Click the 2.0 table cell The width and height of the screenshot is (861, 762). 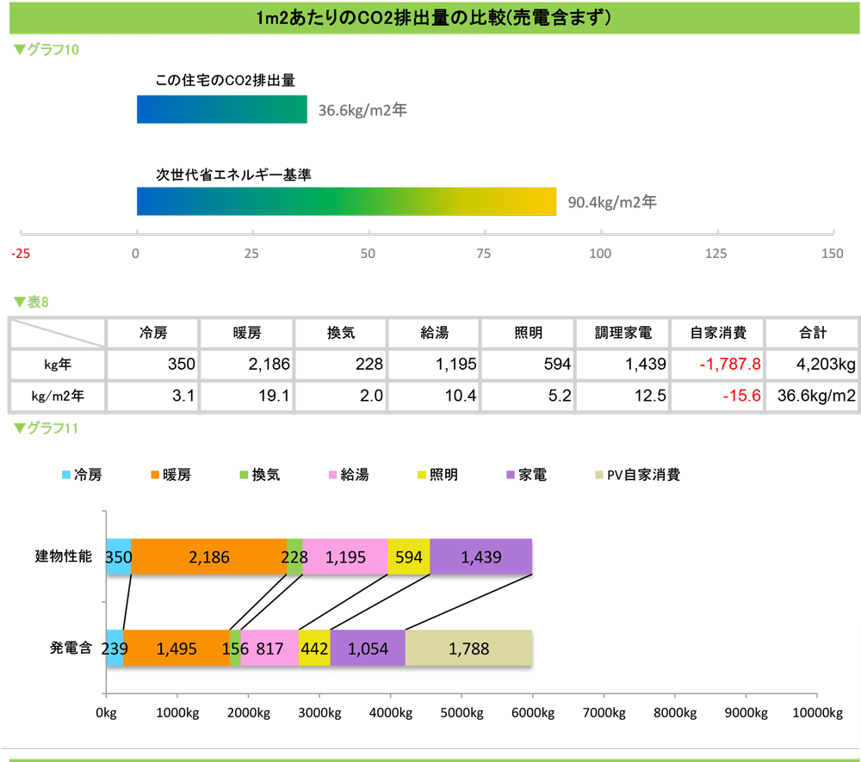[341, 396]
